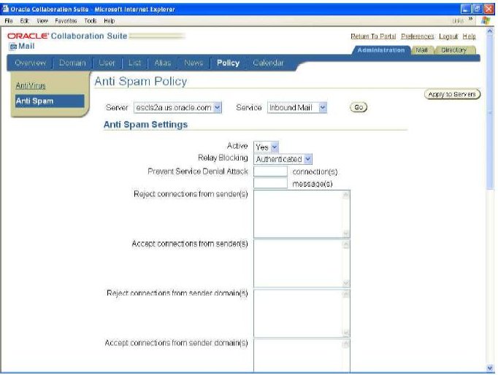Click the Logout link
The width and height of the screenshot is (498, 375).
tap(448, 36)
